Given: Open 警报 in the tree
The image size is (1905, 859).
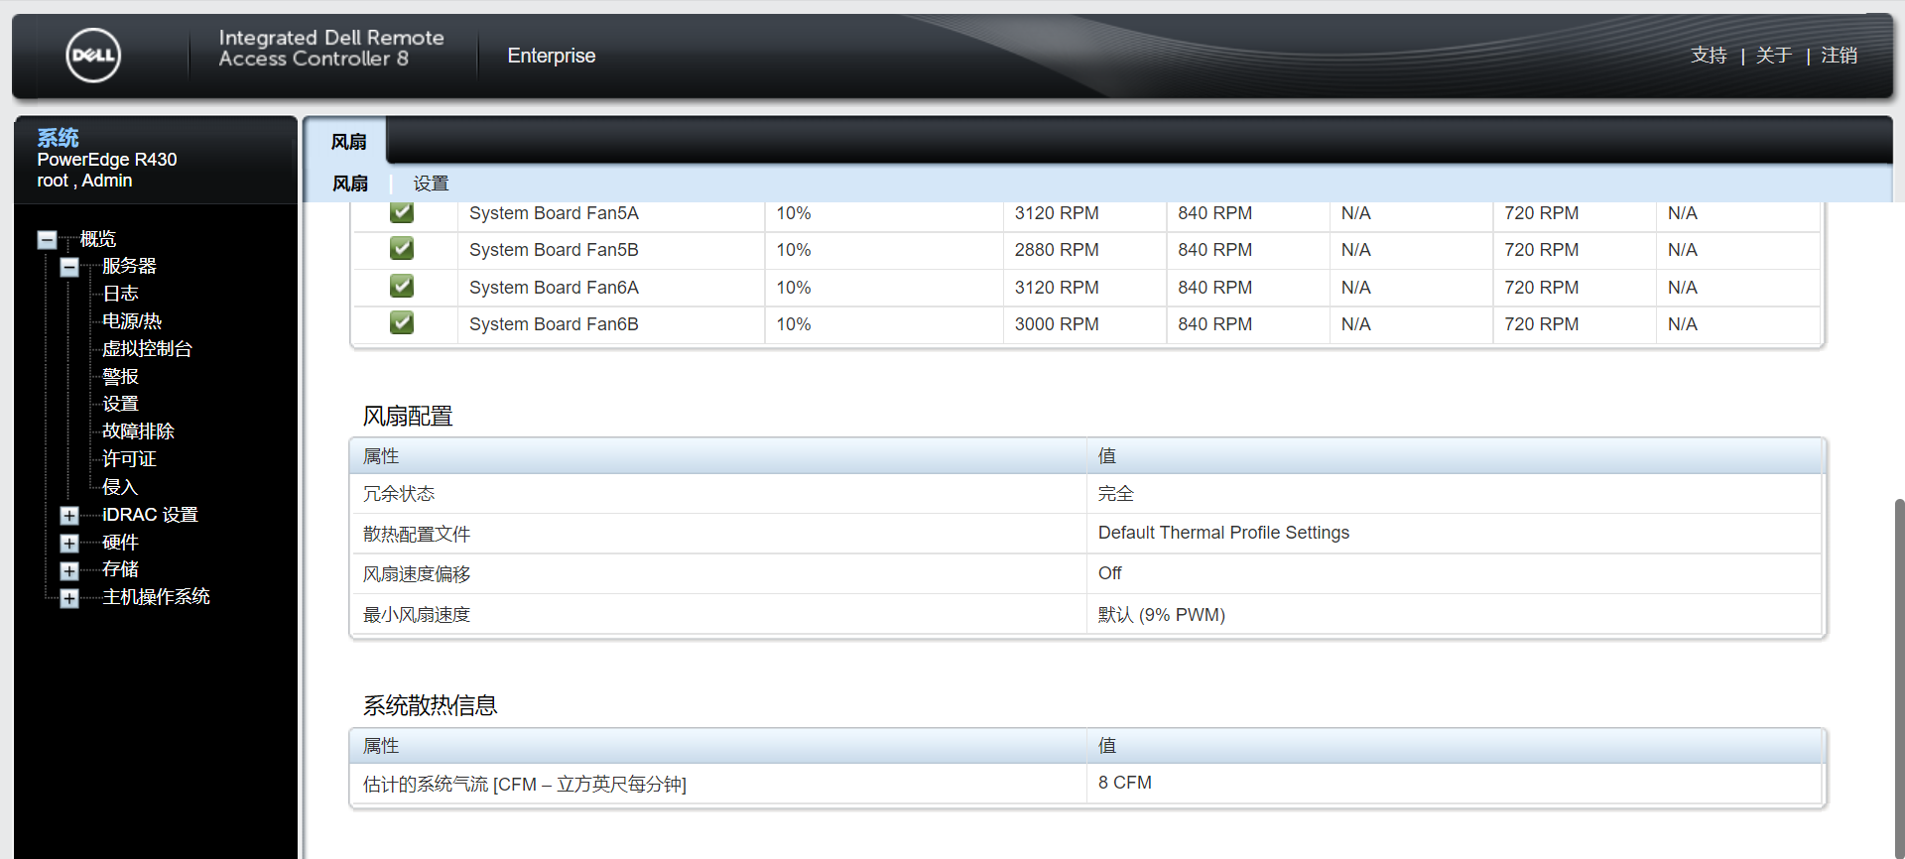Looking at the screenshot, I should (120, 377).
